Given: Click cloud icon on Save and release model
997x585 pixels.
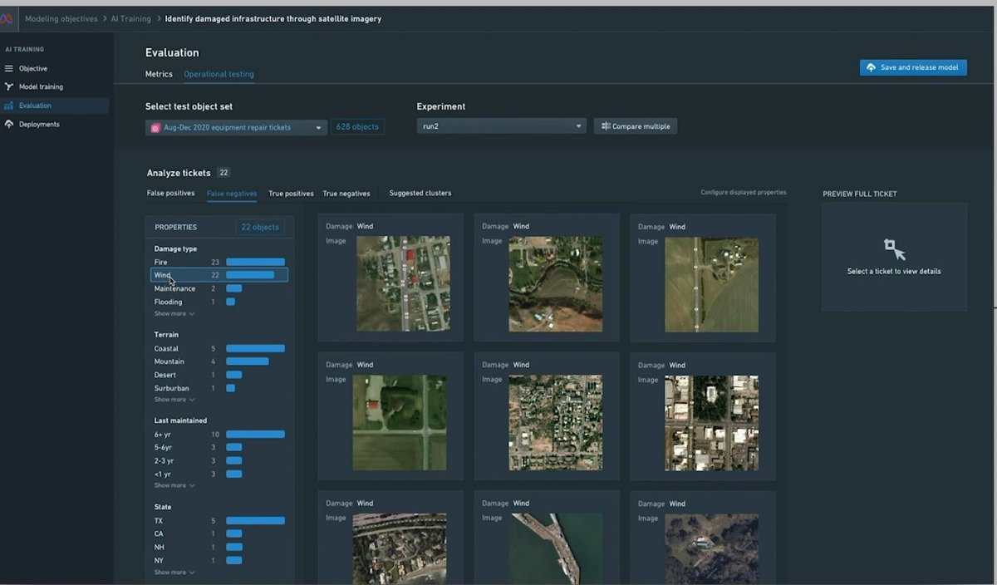Looking at the screenshot, I should (871, 67).
